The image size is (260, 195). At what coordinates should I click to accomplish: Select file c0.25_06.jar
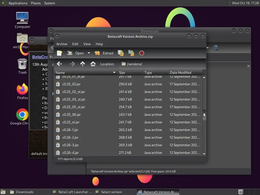click(128, 115)
